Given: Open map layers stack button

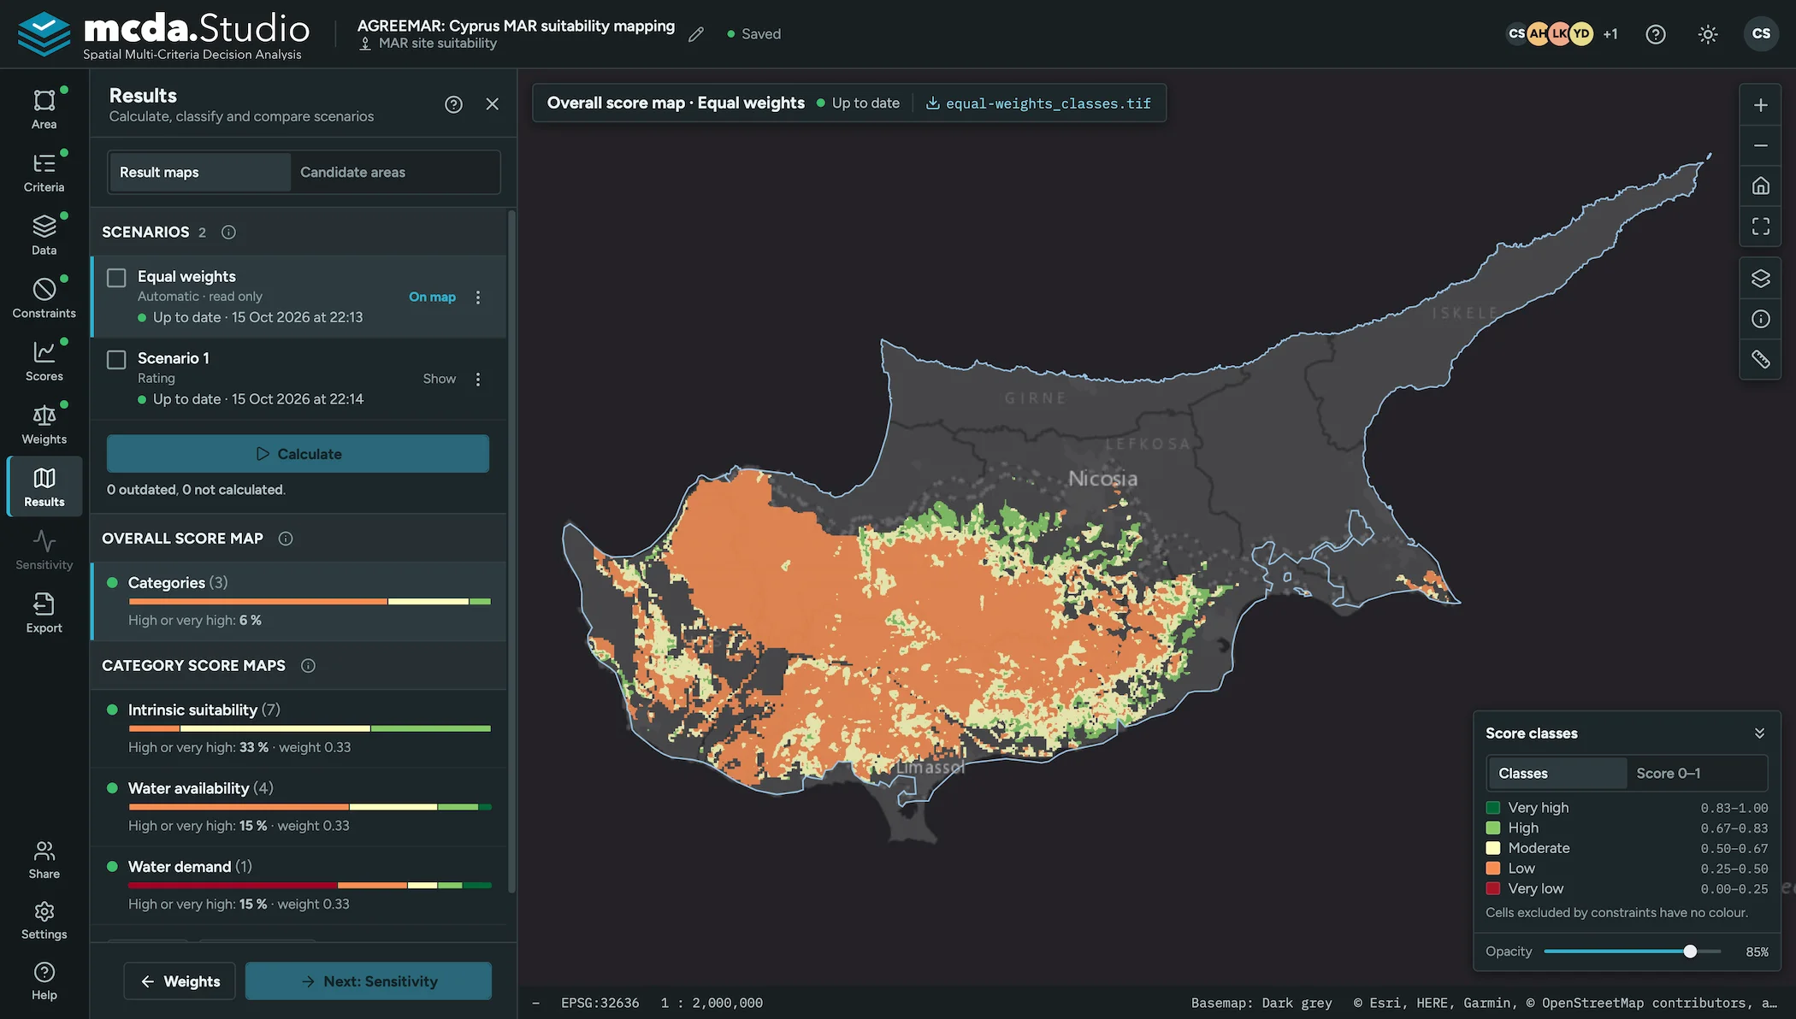Looking at the screenshot, I should pos(1761,279).
